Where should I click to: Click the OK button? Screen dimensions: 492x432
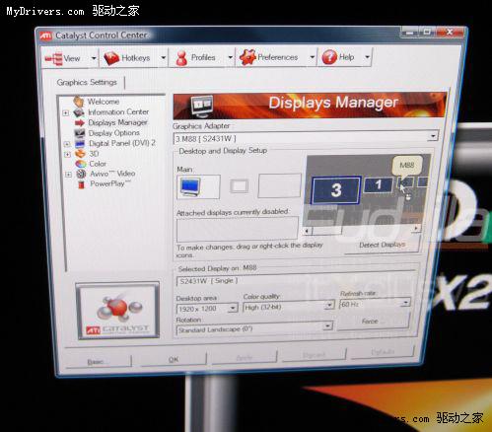pos(174,360)
